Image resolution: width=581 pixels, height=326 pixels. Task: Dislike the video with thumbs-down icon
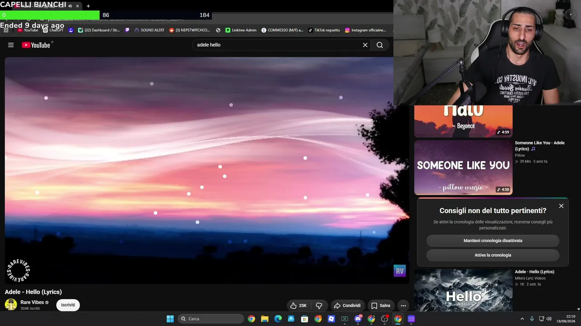tap(319, 306)
